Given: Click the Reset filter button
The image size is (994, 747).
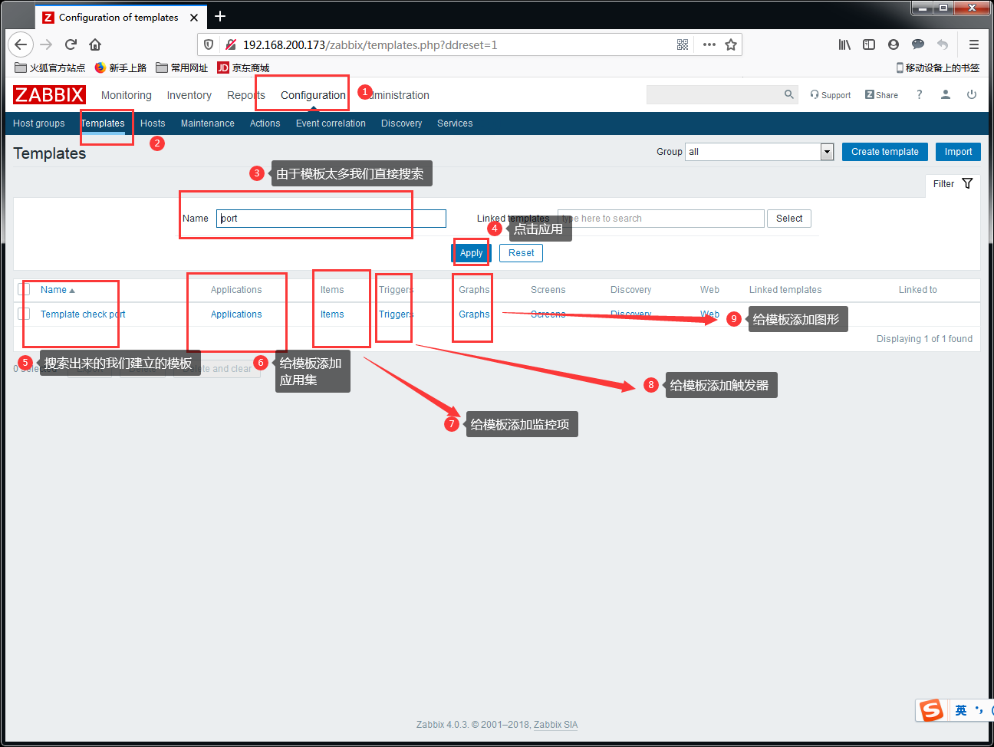Looking at the screenshot, I should pos(522,253).
